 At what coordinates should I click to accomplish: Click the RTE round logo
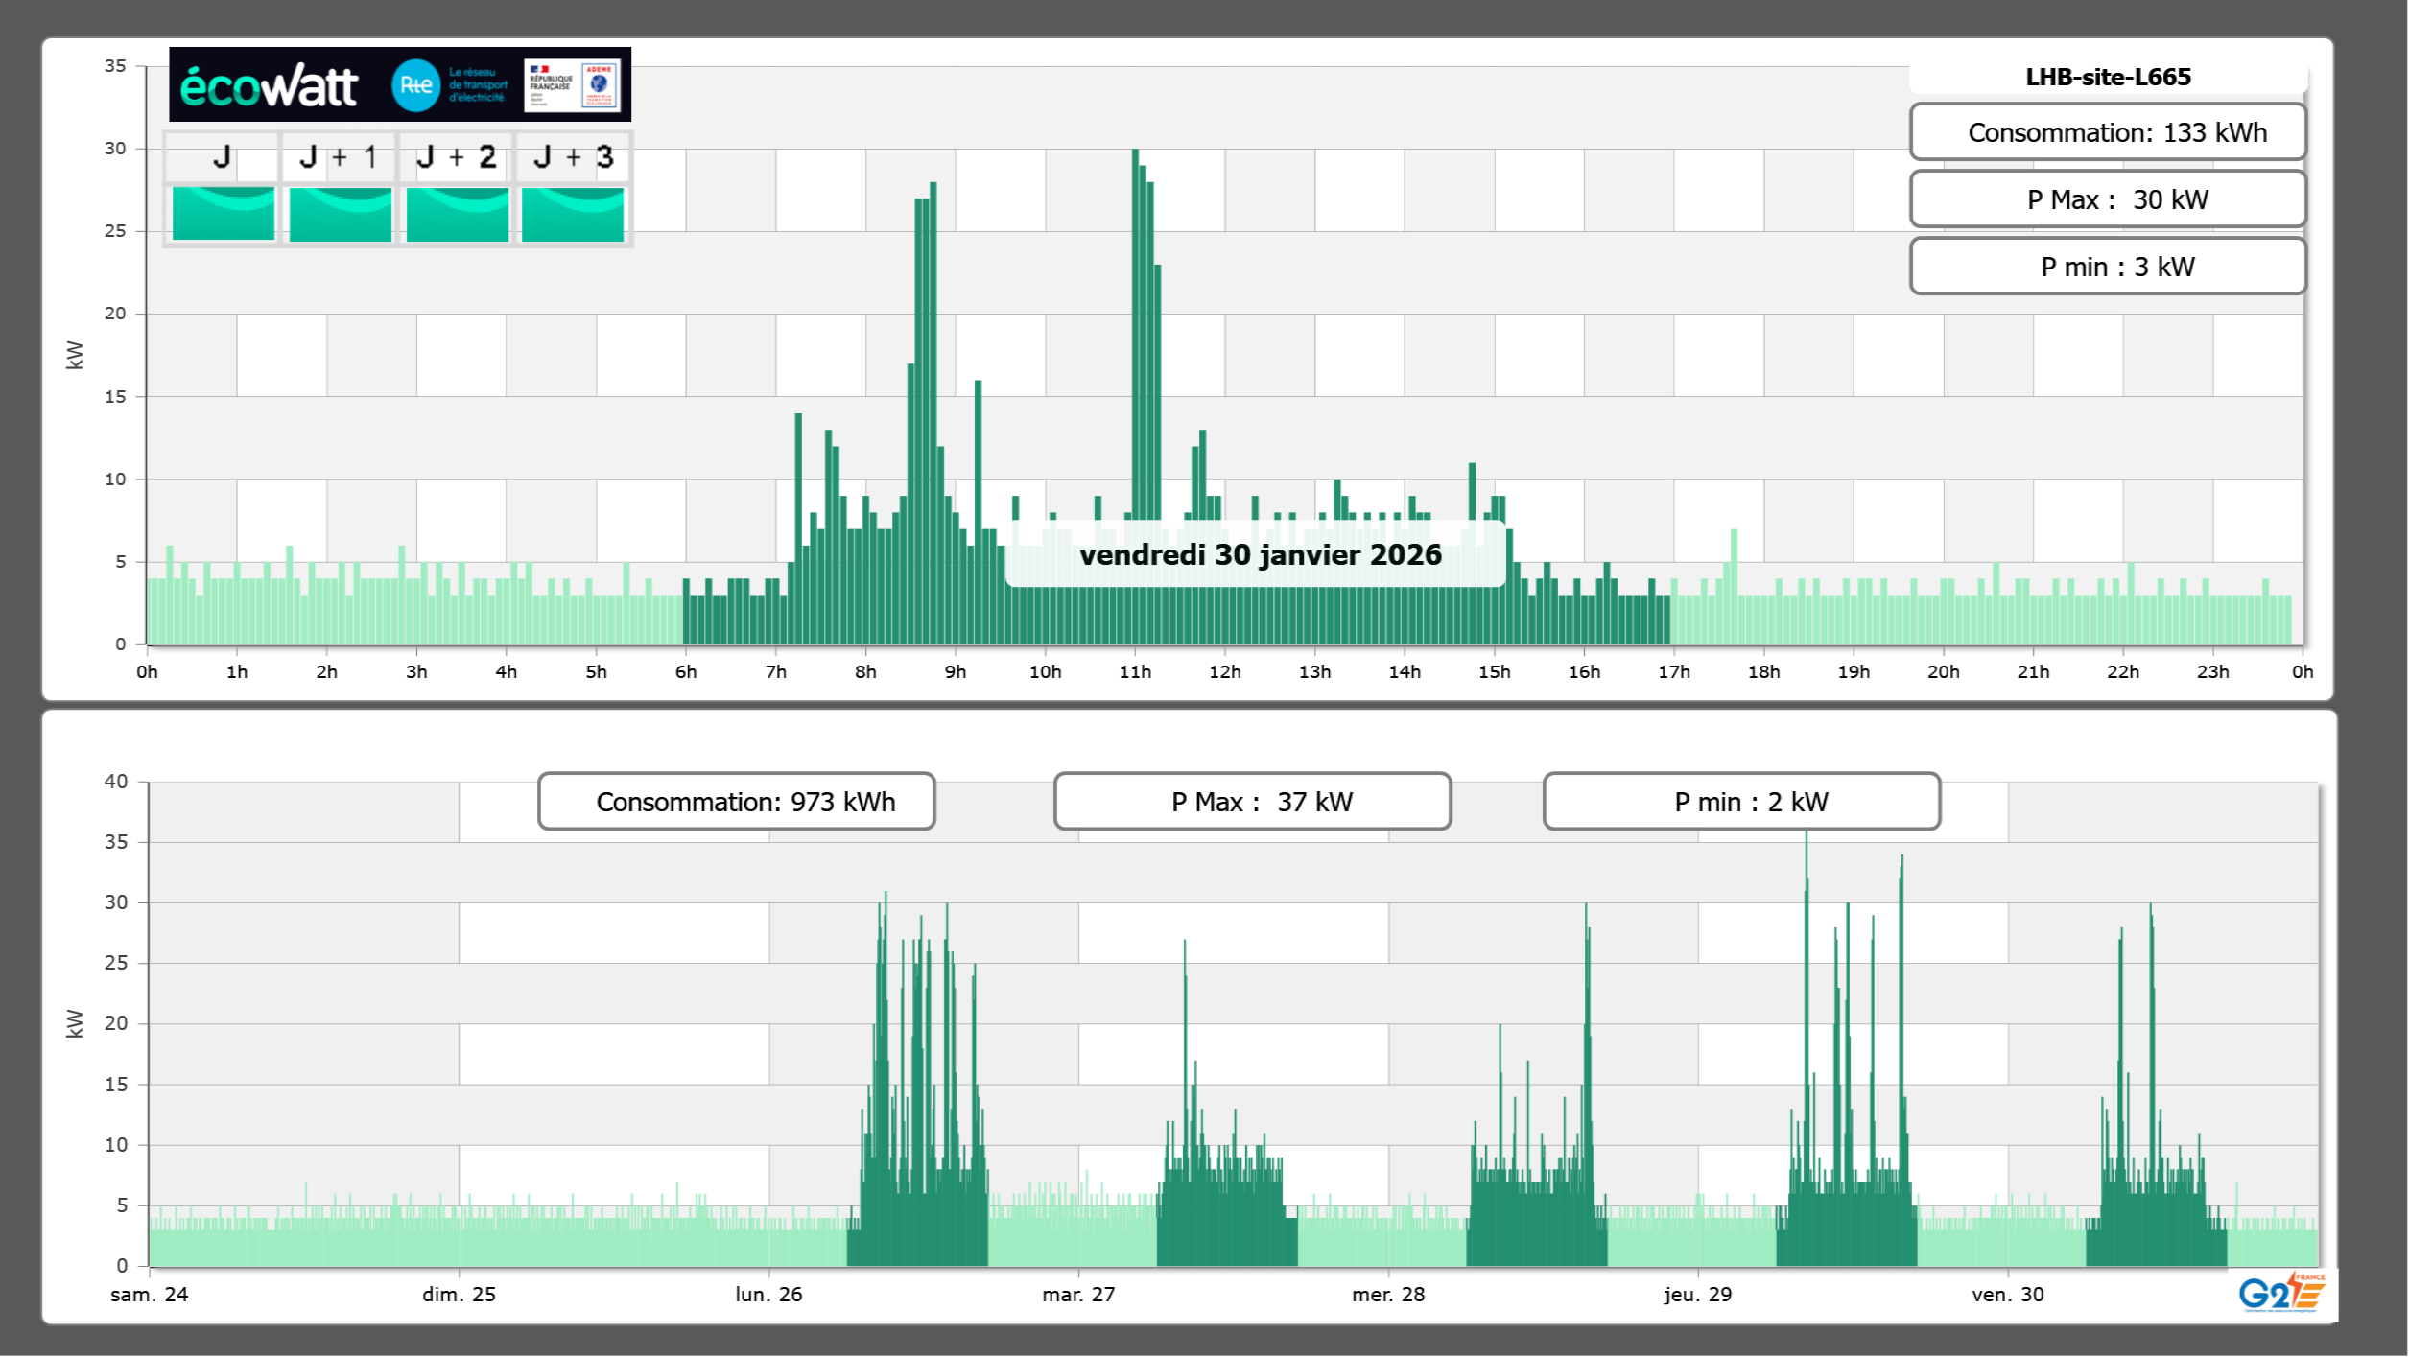(x=415, y=85)
